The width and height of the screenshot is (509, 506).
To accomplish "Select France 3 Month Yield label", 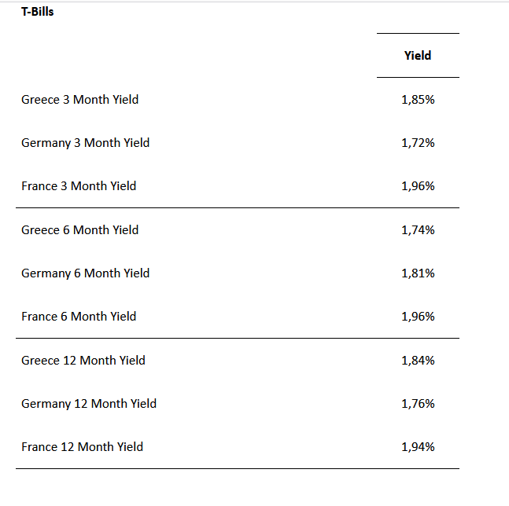I will tap(79, 186).
